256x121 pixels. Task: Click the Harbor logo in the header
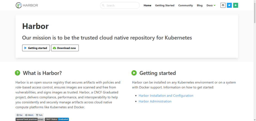(x=27, y=5)
